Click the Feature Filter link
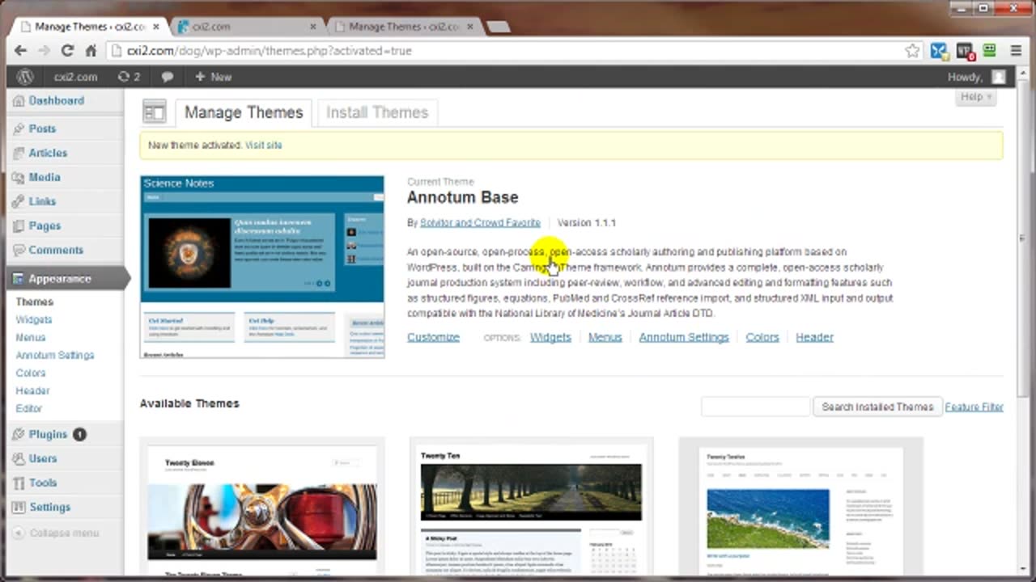 (974, 407)
